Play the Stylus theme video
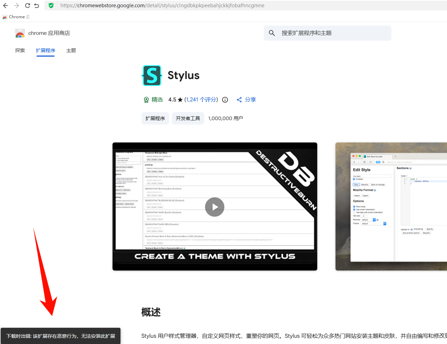447x344 pixels. click(x=215, y=207)
